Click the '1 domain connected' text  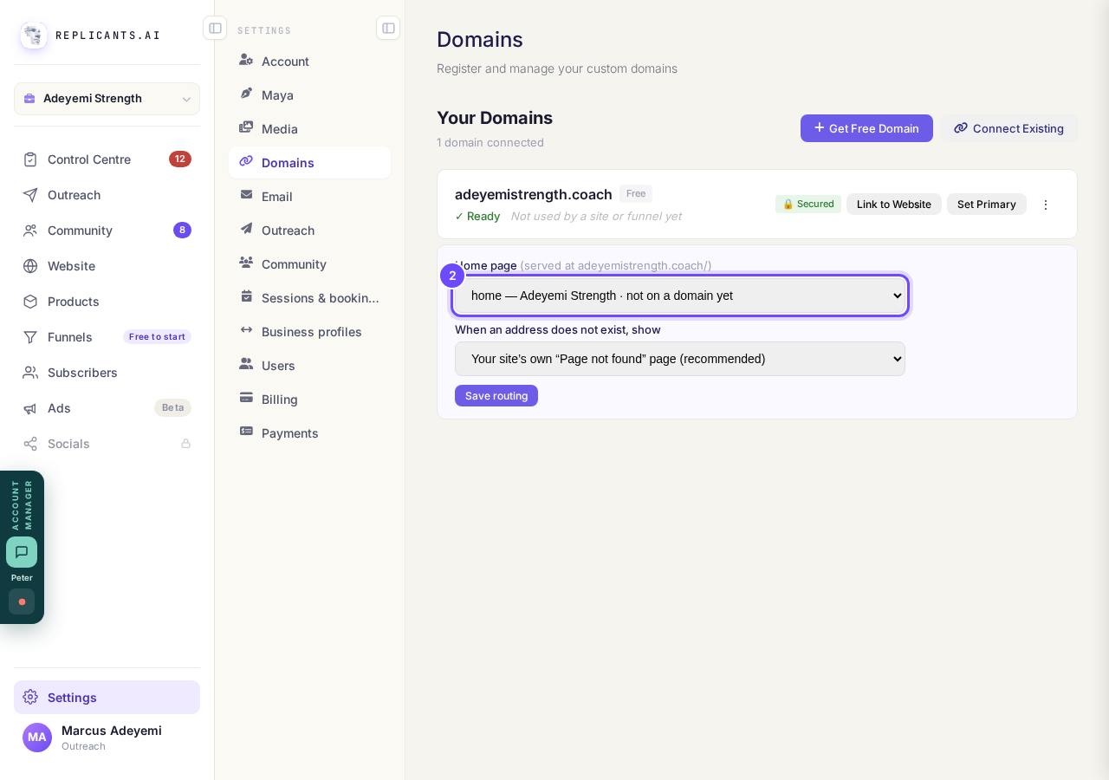(x=490, y=142)
